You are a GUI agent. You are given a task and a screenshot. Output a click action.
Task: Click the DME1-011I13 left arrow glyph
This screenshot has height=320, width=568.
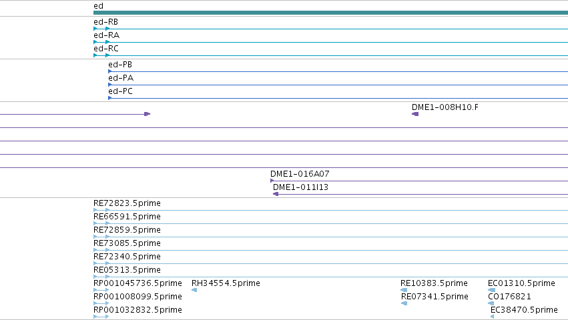pyautogui.click(x=275, y=194)
